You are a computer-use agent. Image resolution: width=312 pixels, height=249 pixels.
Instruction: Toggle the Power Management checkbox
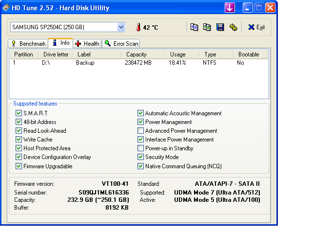point(140,122)
